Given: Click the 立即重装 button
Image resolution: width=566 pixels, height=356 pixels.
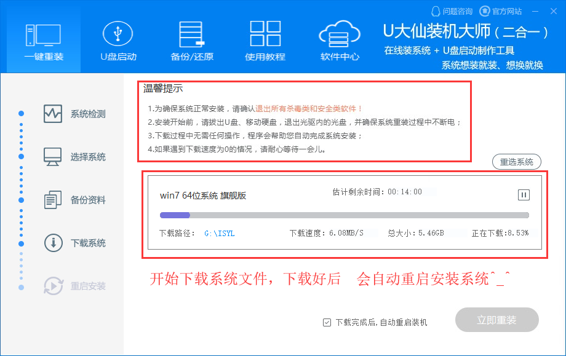Looking at the screenshot, I should 496,320.
